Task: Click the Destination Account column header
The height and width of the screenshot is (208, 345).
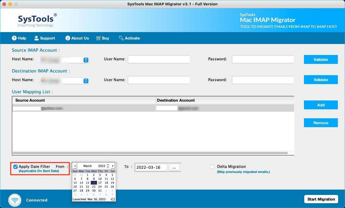Action: (x=225, y=100)
